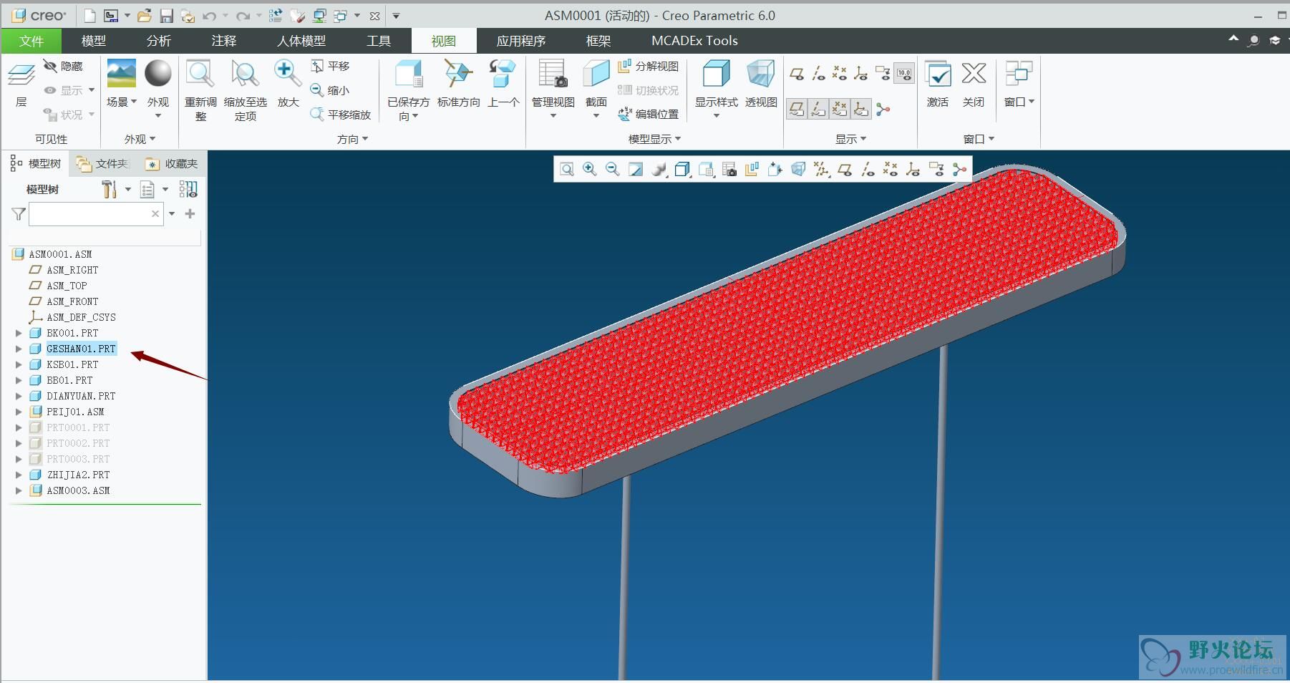The image size is (1290, 683).
Task: Open the Layers (层) tool in ribbon
Action: (x=21, y=75)
